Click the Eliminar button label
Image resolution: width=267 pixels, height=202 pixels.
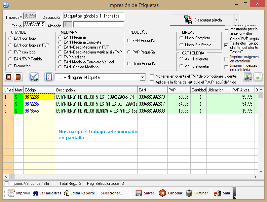pyautogui.click(x=201, y=193)
